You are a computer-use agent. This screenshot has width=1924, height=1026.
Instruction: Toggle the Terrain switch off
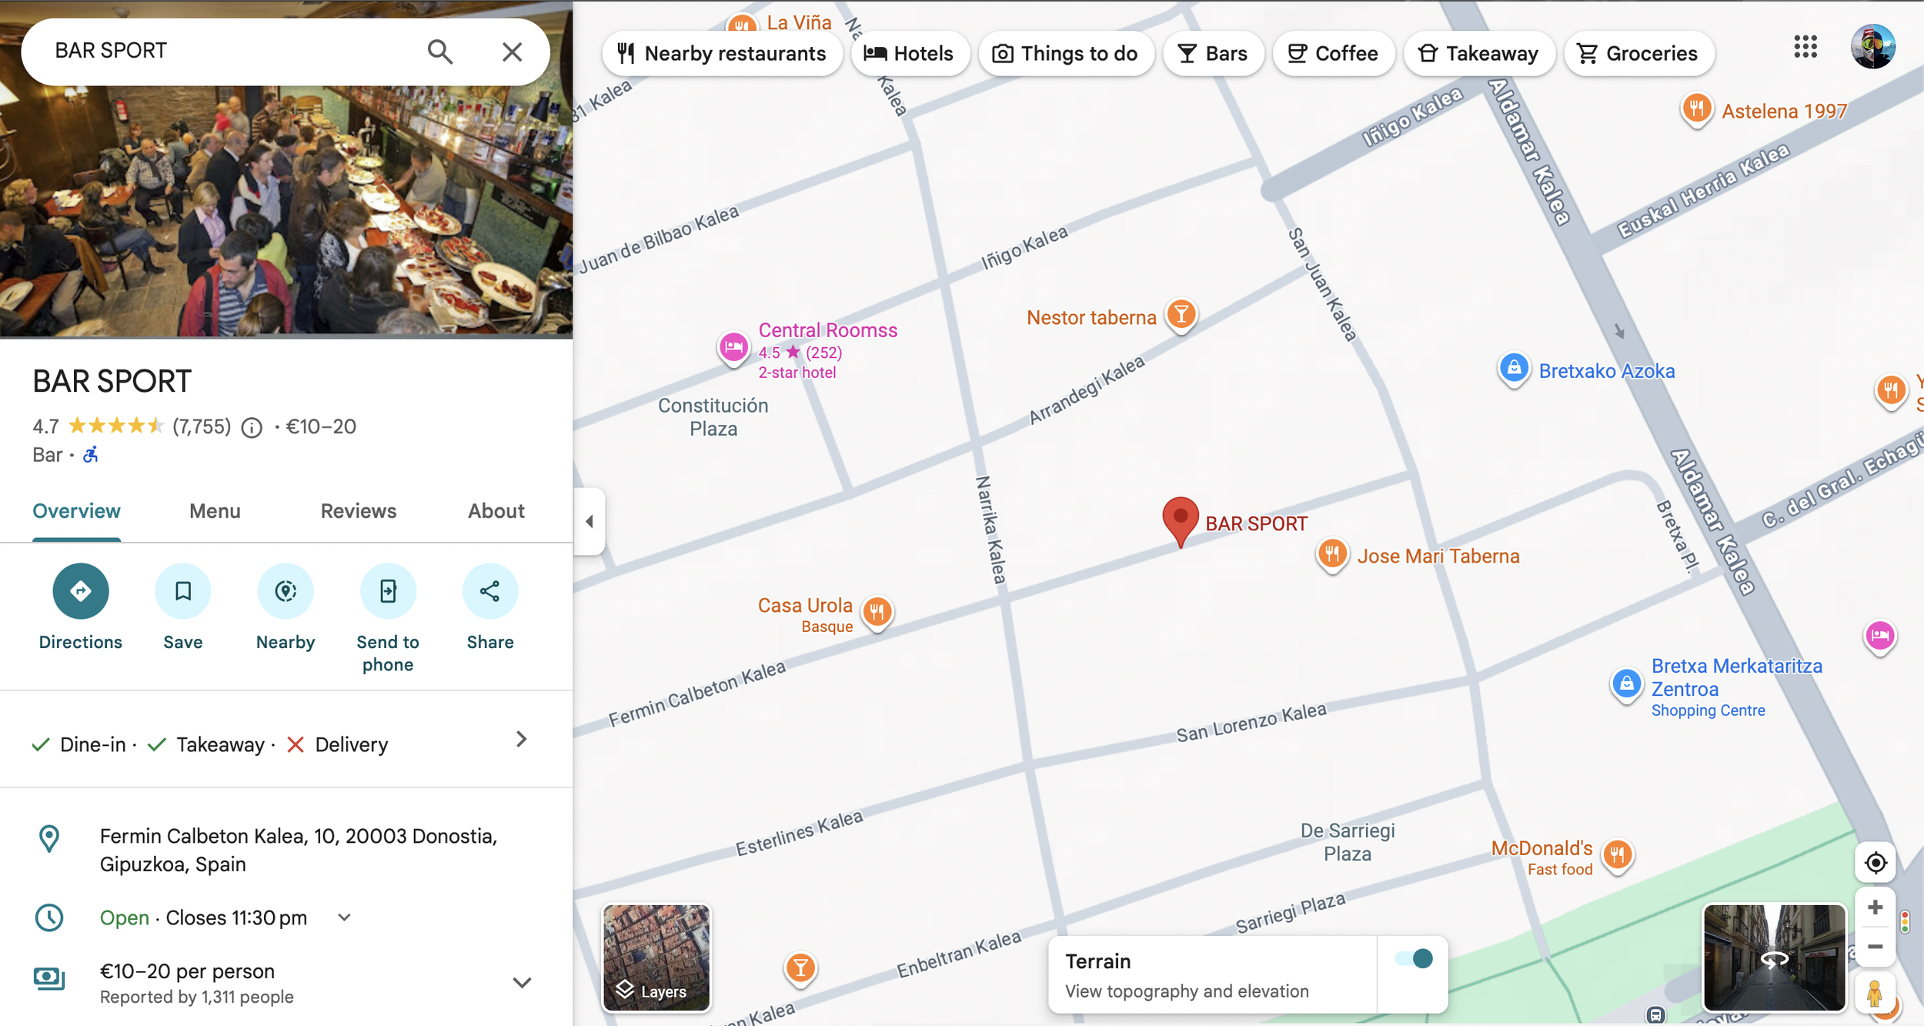point(1414,958)
